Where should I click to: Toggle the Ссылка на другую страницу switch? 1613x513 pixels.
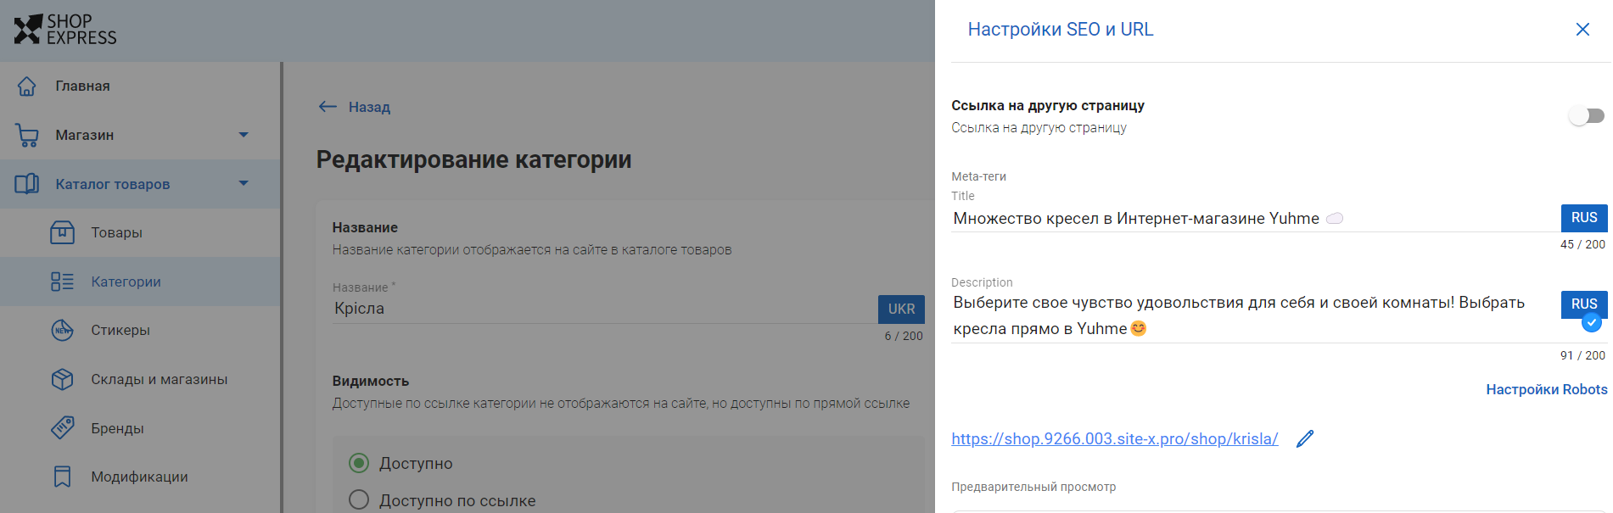click(1586, 116)
